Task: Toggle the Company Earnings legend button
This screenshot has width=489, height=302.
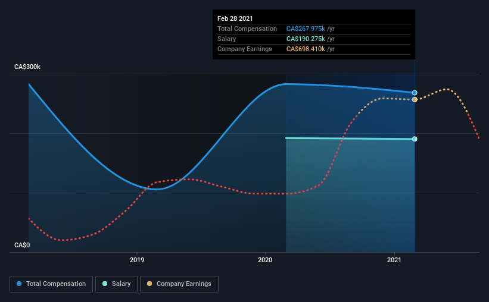Action: coord(179,284)
